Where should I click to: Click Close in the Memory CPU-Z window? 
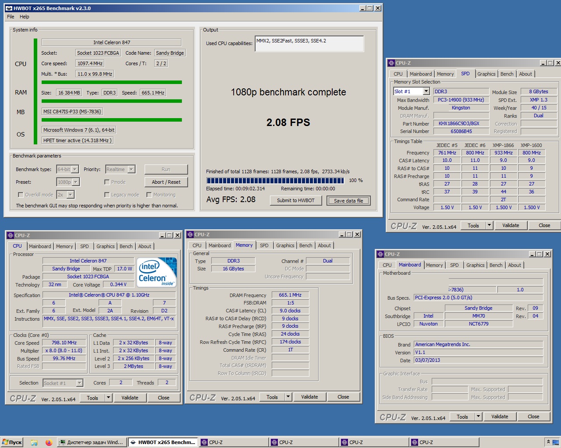tap(343, 397)
